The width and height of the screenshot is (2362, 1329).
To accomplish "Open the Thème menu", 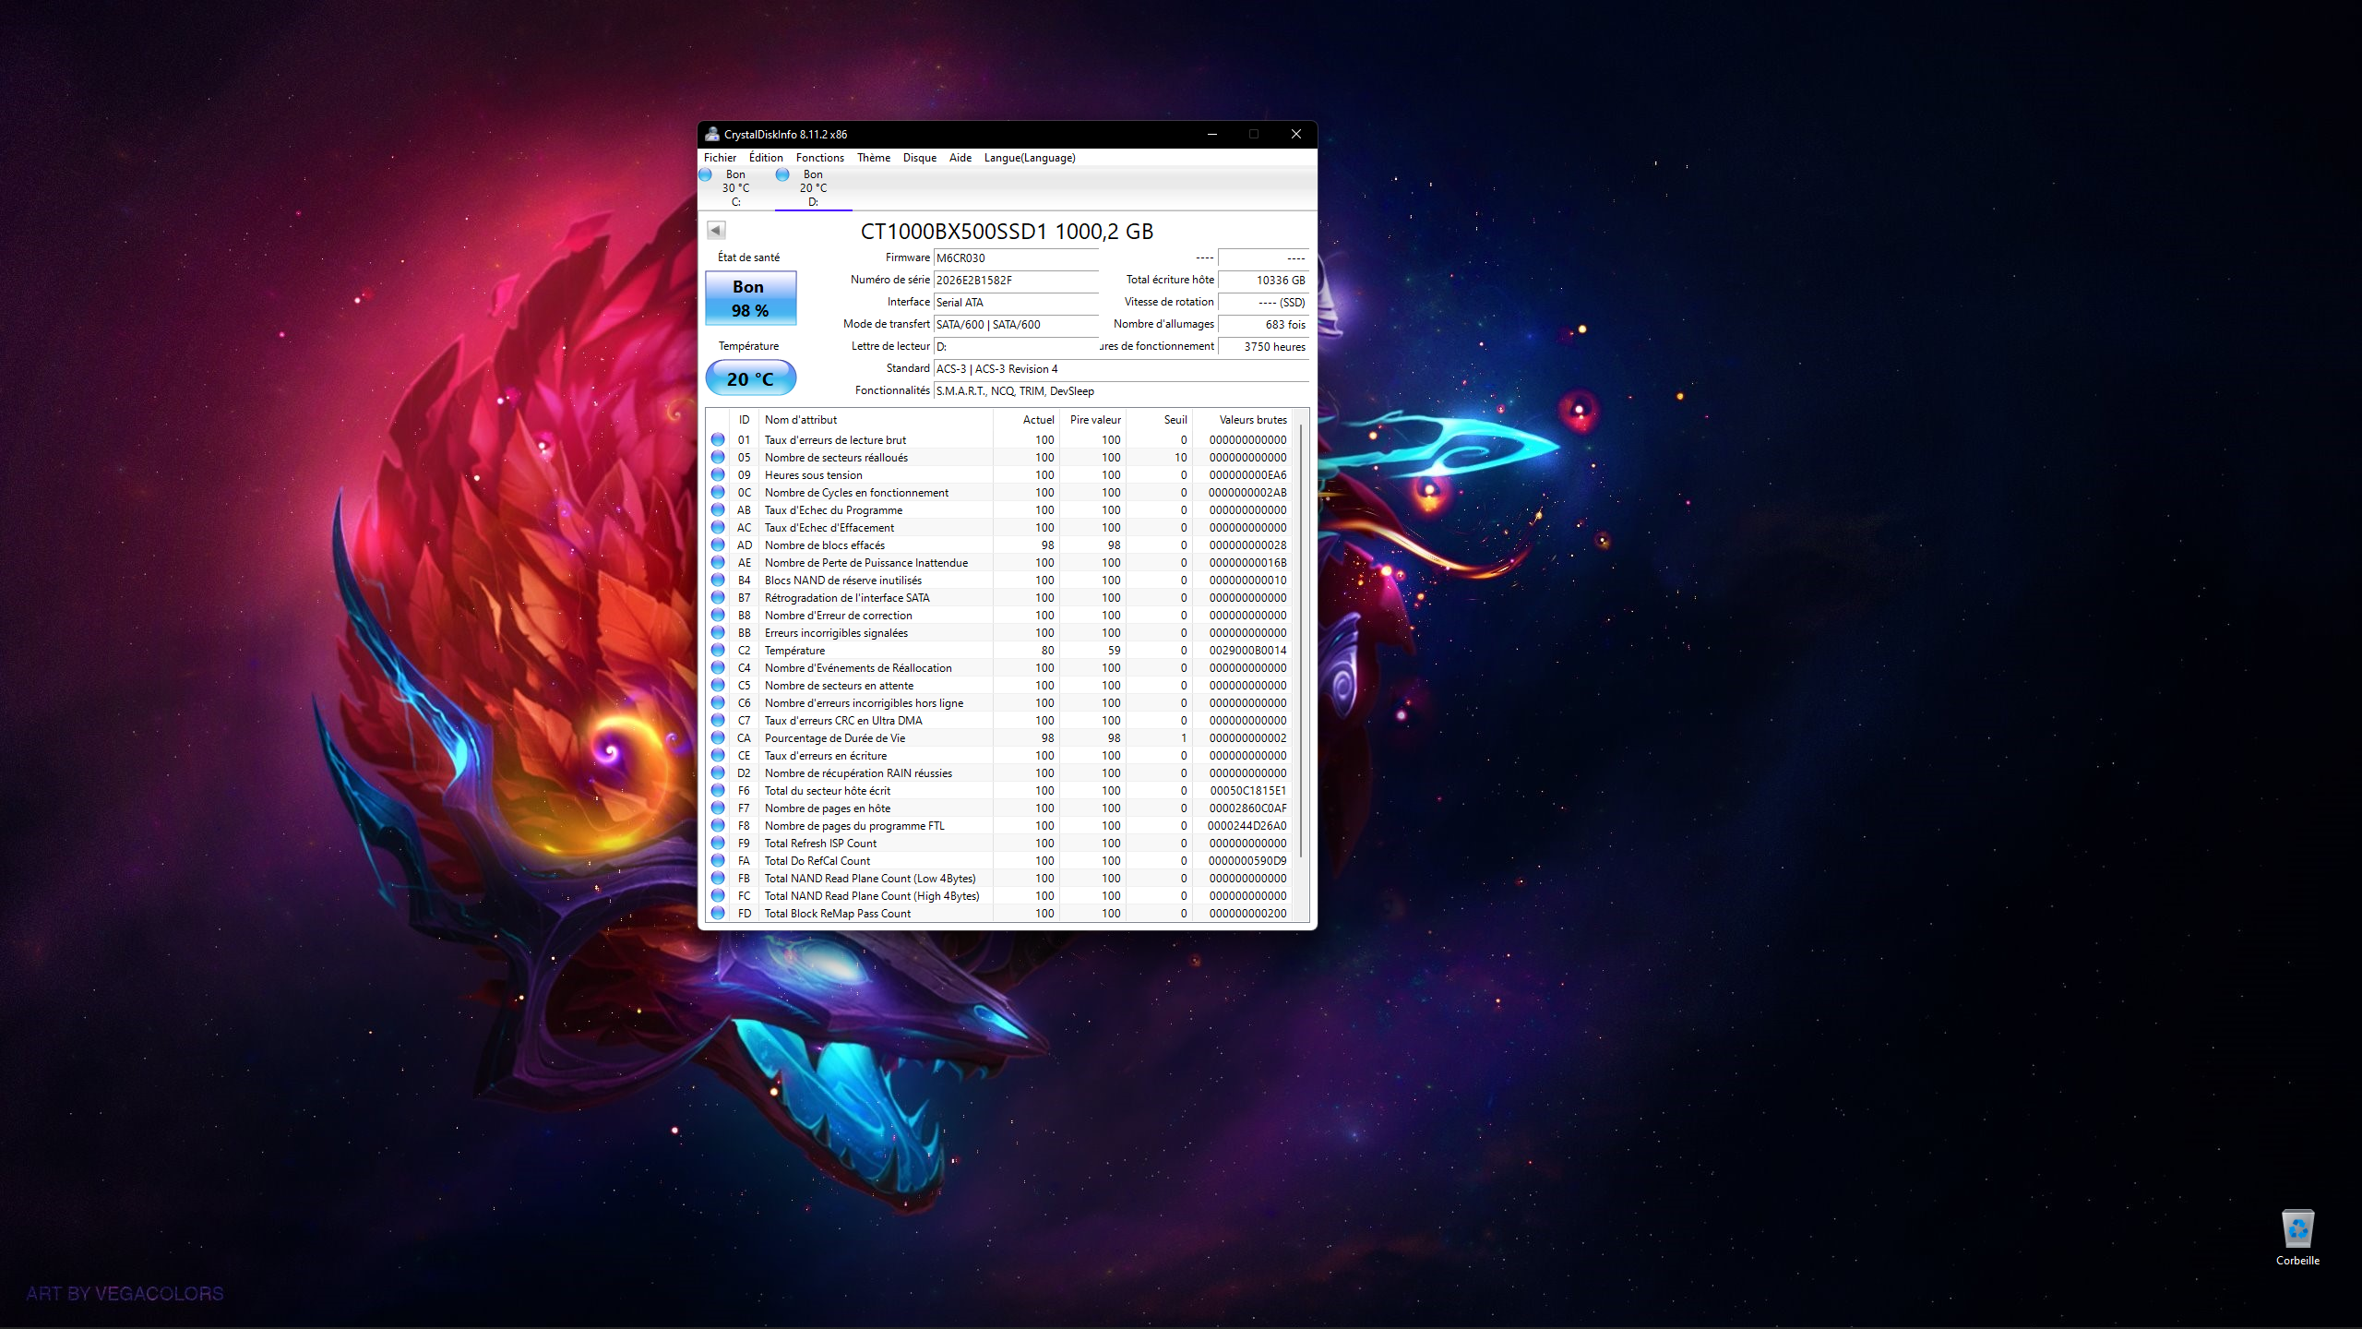I will 873,158.
